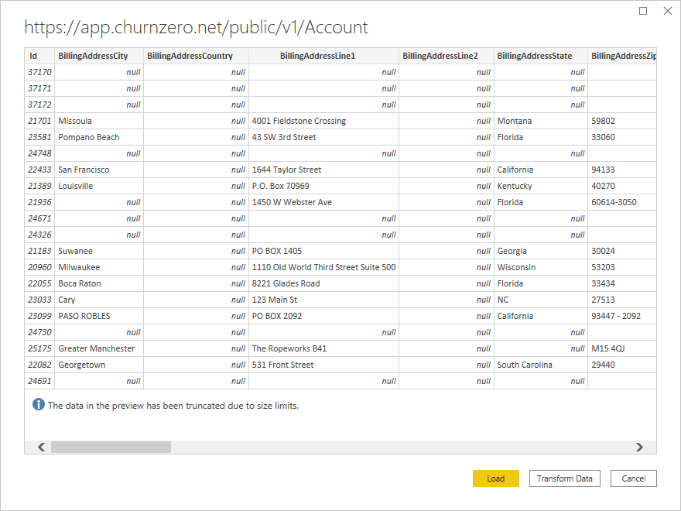
Task: Click the Milwaukee city cell
Action: 99,267
